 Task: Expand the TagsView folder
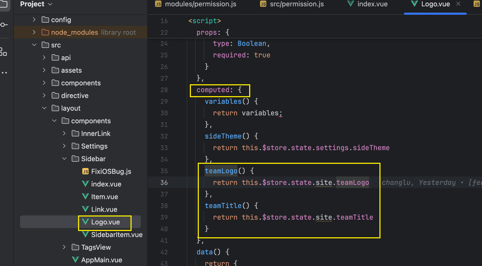point(64,247)
